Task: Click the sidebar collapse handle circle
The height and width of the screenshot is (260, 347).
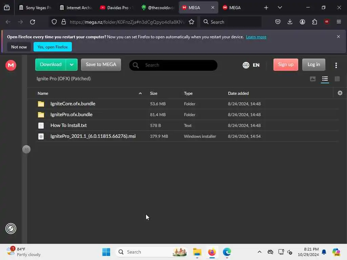Action: click(x=26, y=149)
